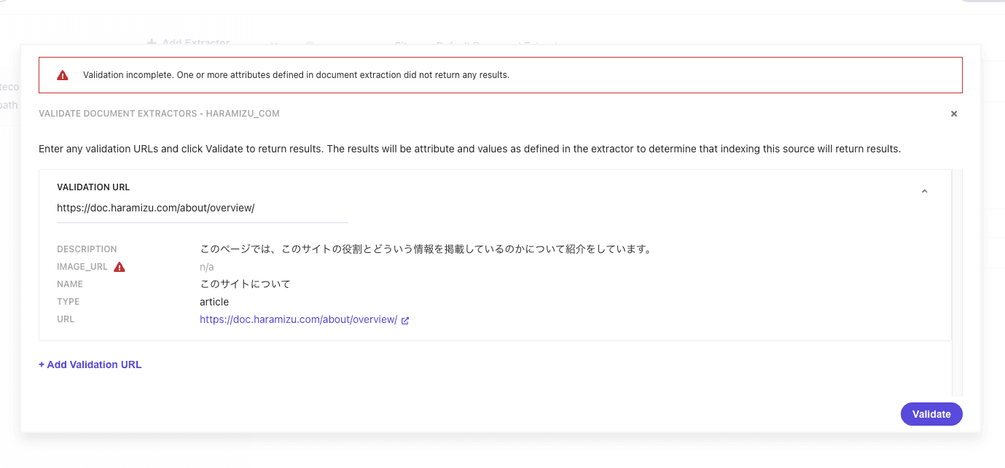Click the NAME value 'このサイトについて'

point(245,284)
